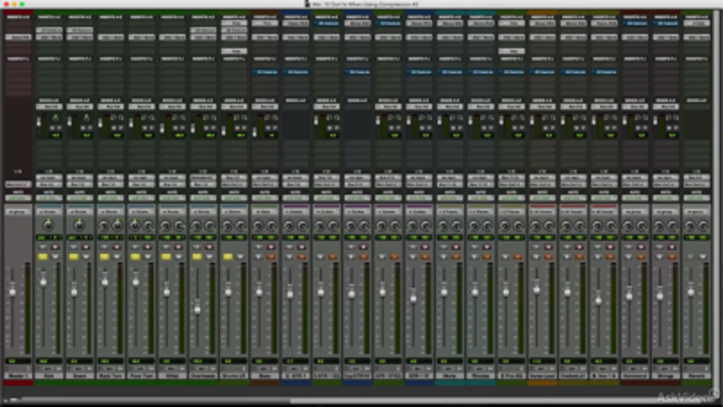Click the send pan knob on the 2nd strip
Viewport: 723px width, 407px height.
click(56, 118)
